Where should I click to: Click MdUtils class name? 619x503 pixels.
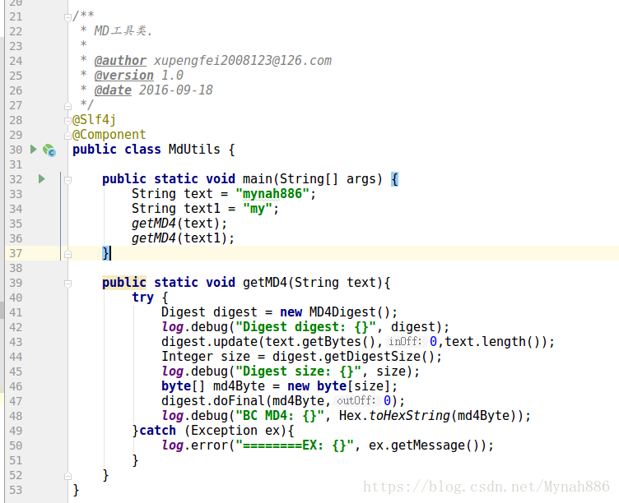coord(194,150)
